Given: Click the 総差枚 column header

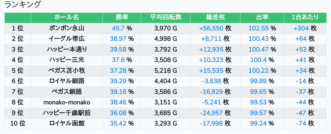Looking at the screenshot, I should (x=215, y=17).
